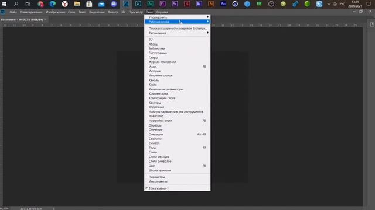Viewport: 375px width, 210px height.
Task: Open the Справка menu
Action: pos(162,12)
